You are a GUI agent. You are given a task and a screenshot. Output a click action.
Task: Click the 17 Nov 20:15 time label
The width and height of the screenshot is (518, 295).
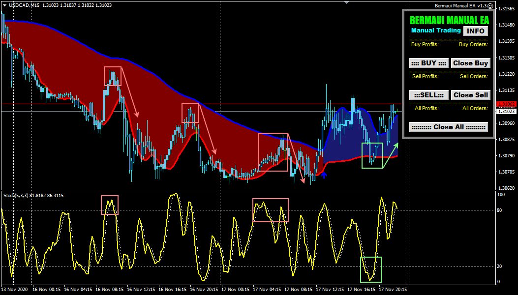coord(393,290)
